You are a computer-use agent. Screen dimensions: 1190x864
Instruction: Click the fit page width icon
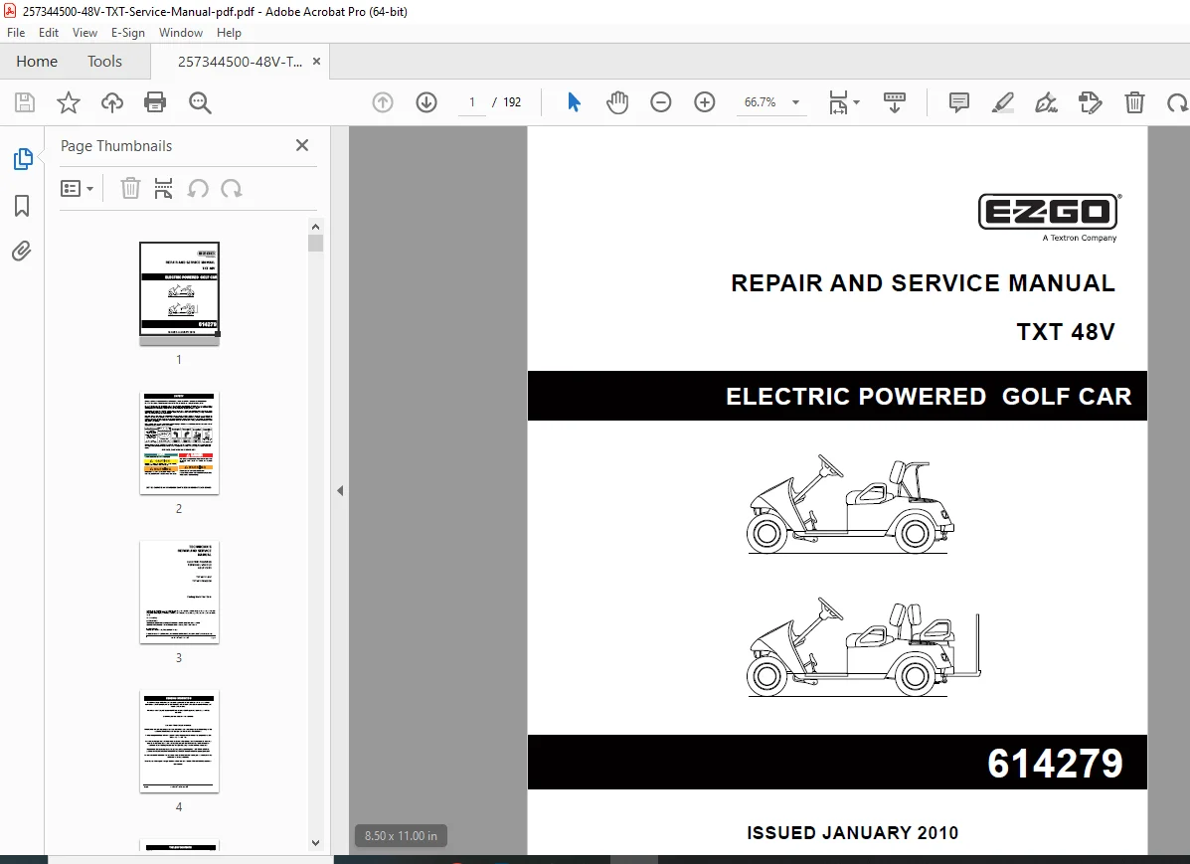click(839, 102)
